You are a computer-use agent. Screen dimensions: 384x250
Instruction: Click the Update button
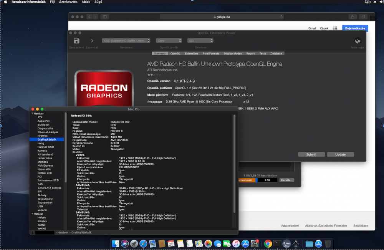click(x=340, y=154)
